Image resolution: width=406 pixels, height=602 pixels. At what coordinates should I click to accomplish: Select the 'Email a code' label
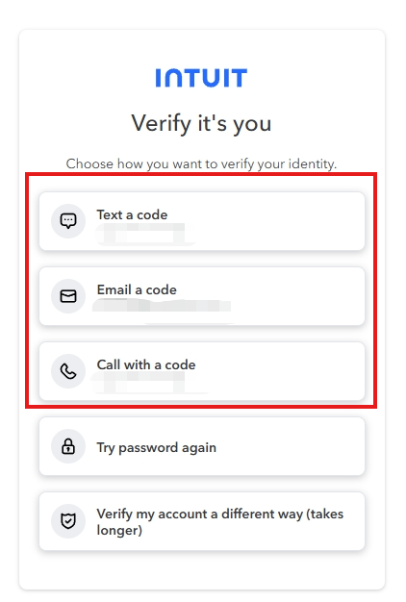[137, 289]
